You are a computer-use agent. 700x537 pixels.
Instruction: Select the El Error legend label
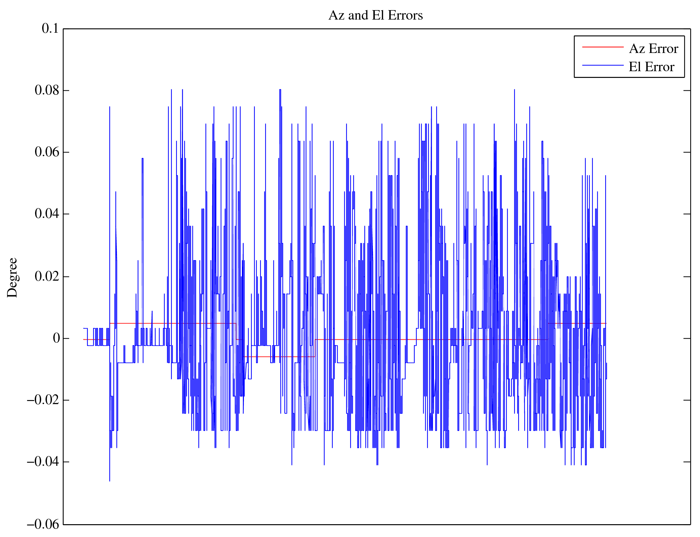point(651,67)
